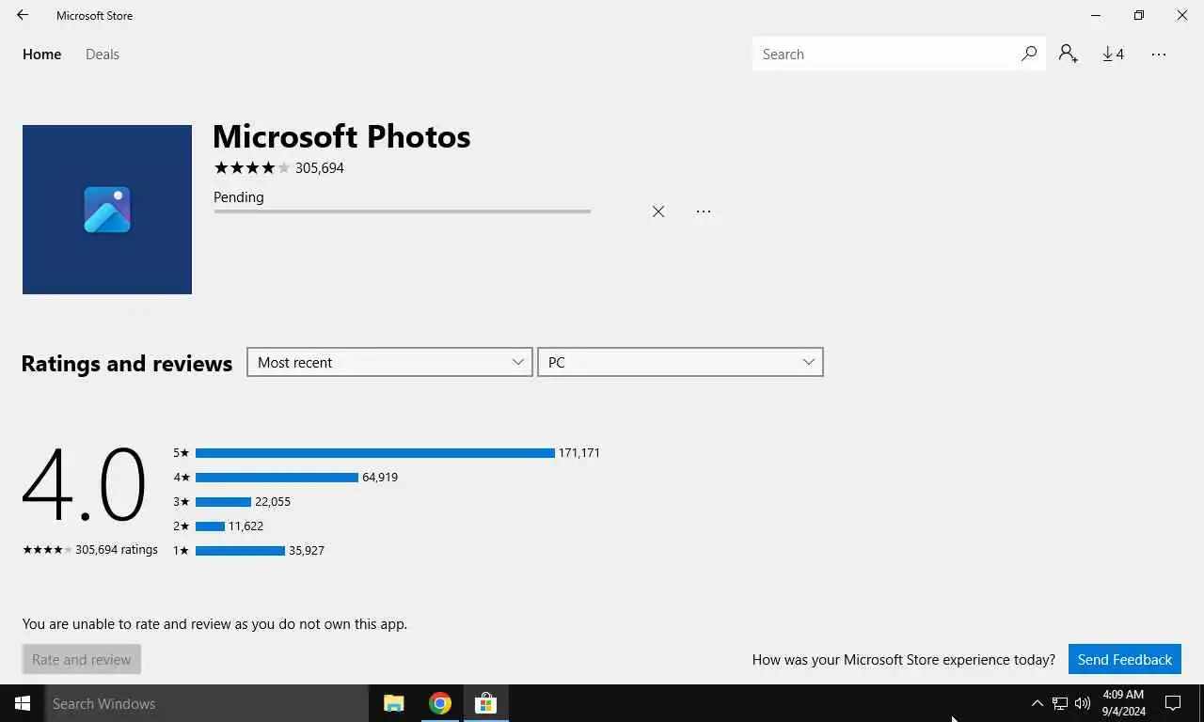Click the Send Feedback button
Image resolution: width=1204 pixels, height=722 pixels.
pyautogui.click(x=1125, y=660)
